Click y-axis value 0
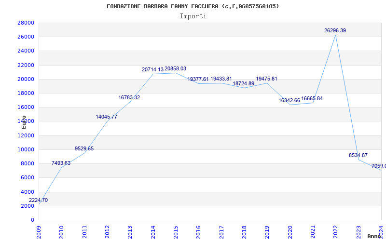This screenshot has width=386, height=241. (32, 220)
